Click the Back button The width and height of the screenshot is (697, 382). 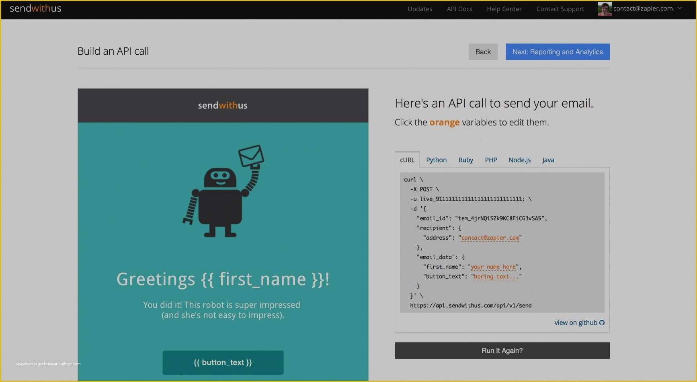(483, 52)
